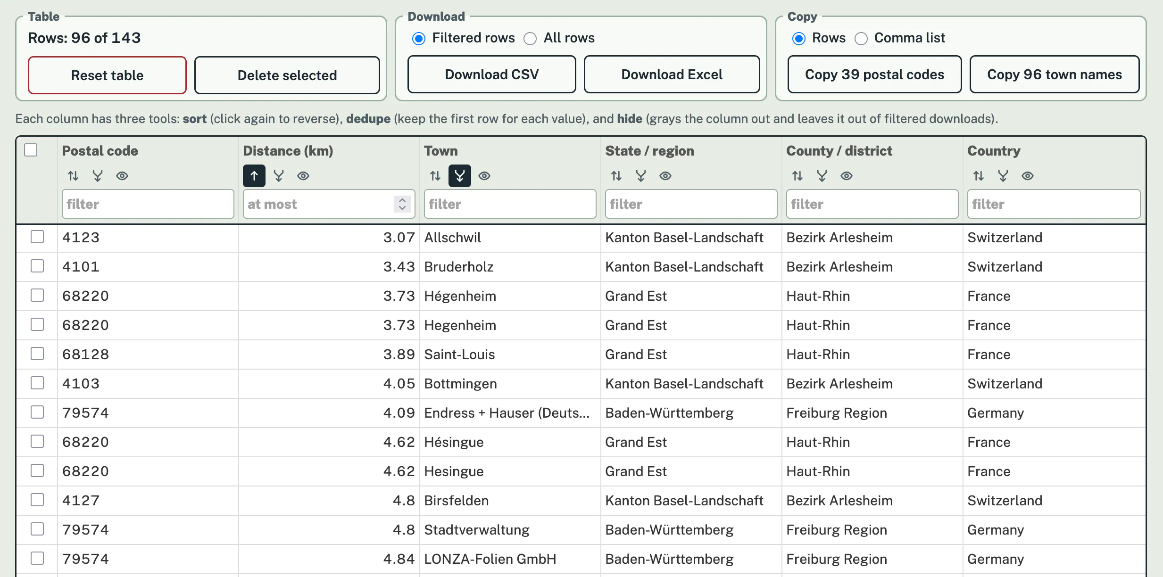Copy 96 town names

[1055, 74]
